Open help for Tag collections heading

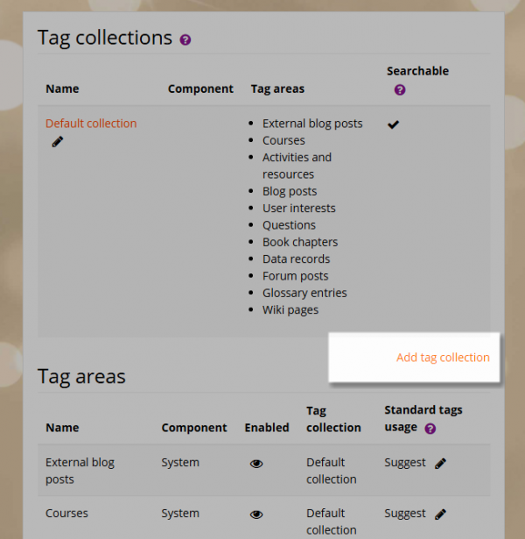click(185, 39)
